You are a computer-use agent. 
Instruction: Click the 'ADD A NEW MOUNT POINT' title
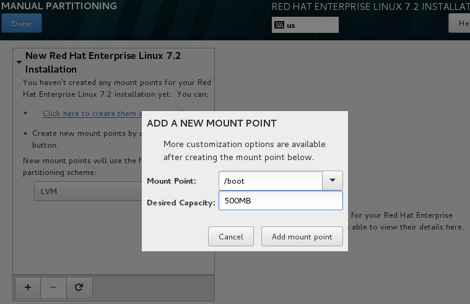(212, 123)
